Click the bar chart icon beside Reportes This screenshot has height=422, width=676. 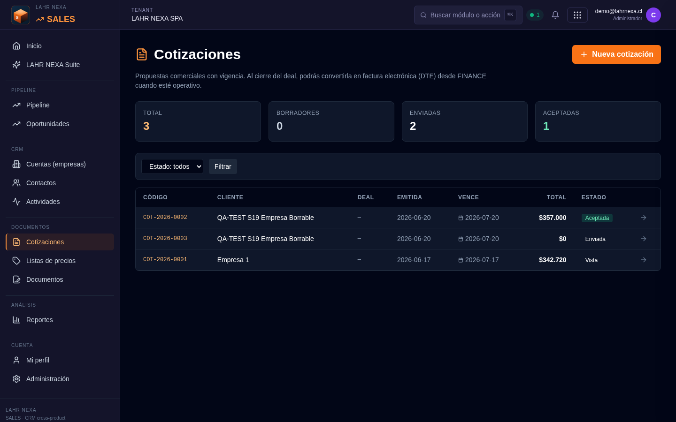(16, 320)
